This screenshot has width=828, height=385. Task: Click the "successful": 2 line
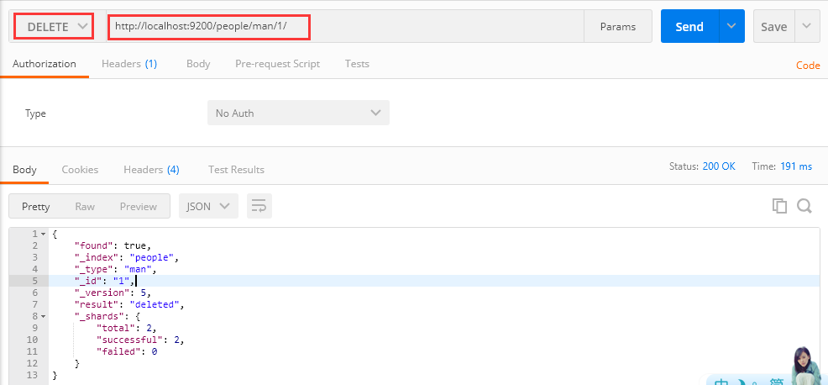140,340
